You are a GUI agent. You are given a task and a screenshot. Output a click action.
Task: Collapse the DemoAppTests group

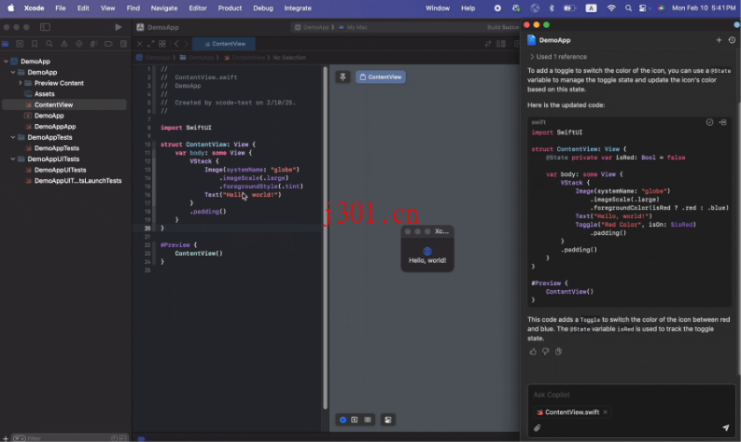(13, 137)
